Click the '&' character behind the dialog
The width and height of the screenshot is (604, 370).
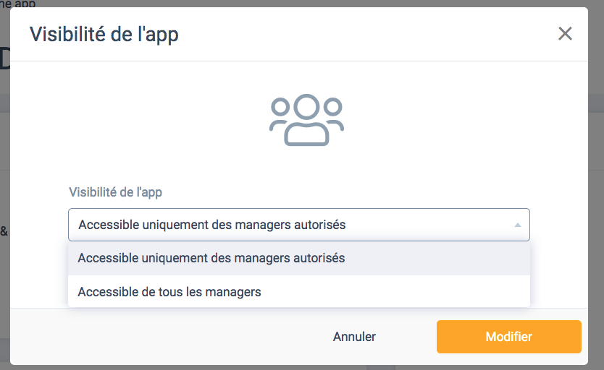click(4, 231)
